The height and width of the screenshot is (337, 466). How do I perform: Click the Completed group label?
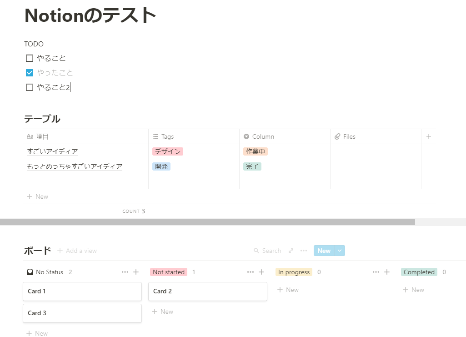[419, 272]
